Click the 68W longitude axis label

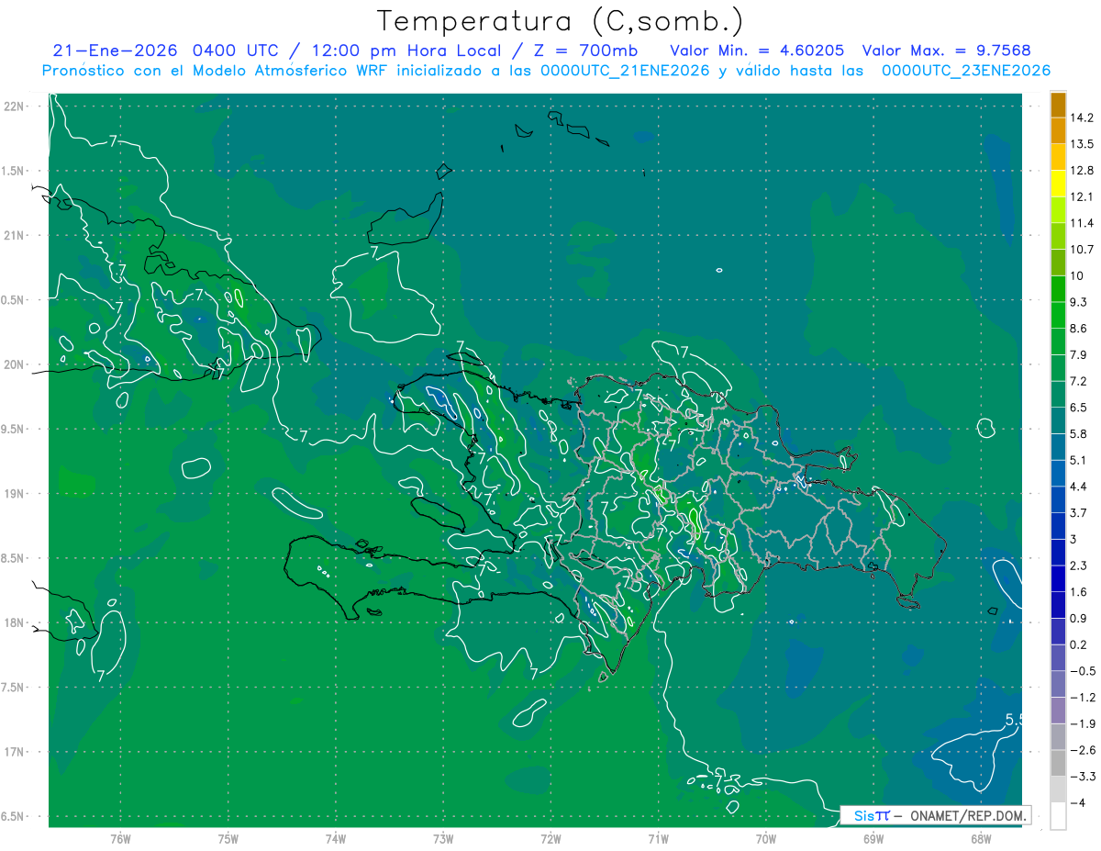coord(980,838)
